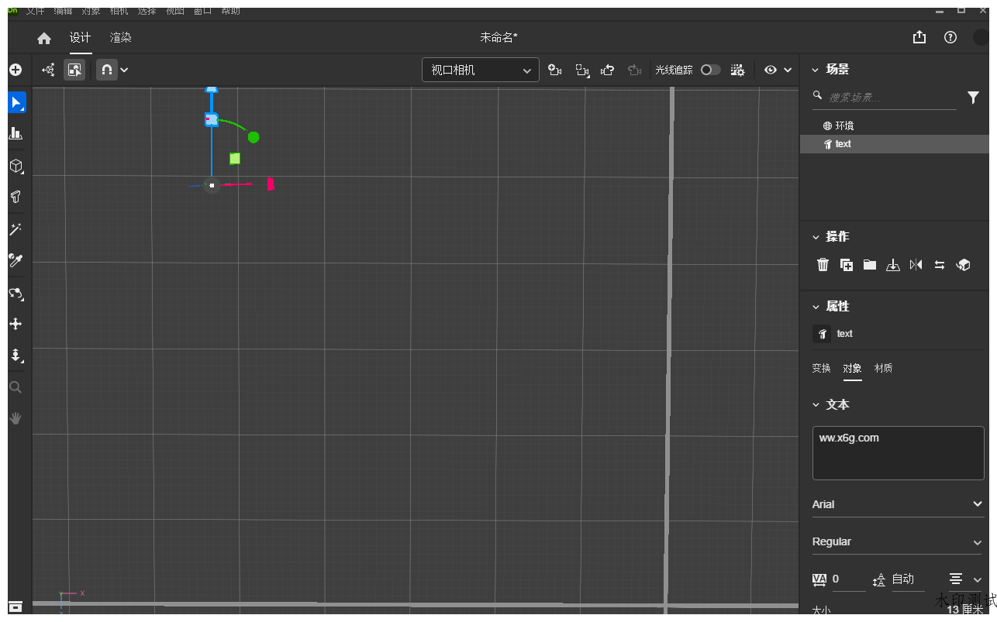Click the ww.x6g.com text box
The width and height of the screenshot is (997, 622).
(899, 453)
